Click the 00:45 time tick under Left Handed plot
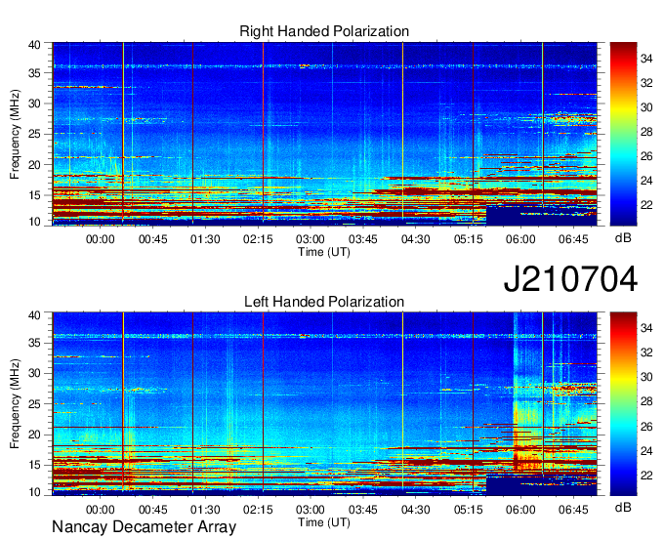Viewport: 664px width, 539px height. pos(153,510)
